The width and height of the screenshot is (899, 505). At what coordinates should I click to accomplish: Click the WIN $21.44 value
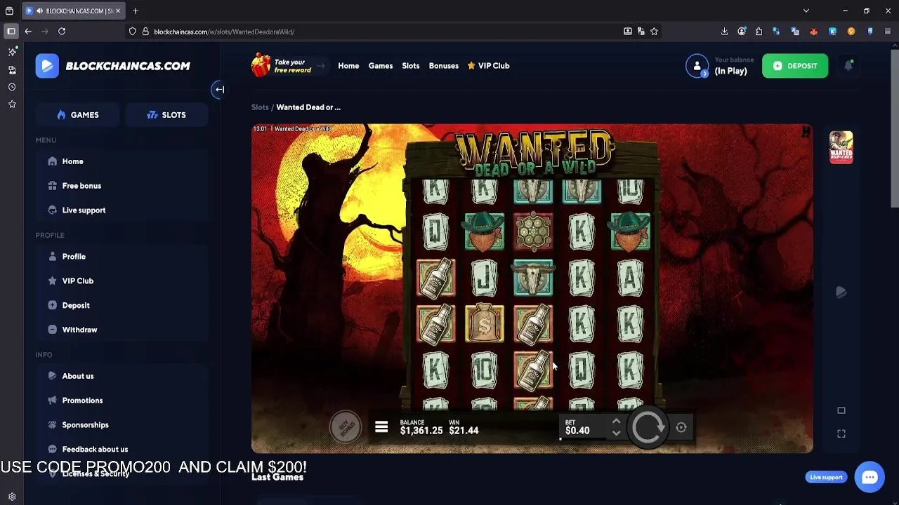(x=464, y=431)
